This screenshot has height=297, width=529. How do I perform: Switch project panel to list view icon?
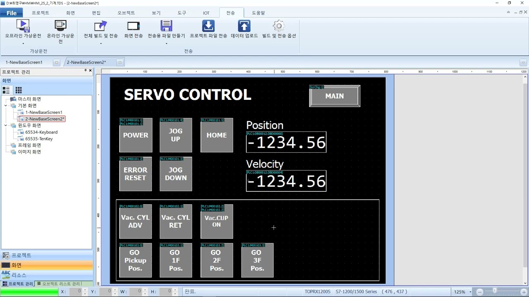click(x=6, y=90)
